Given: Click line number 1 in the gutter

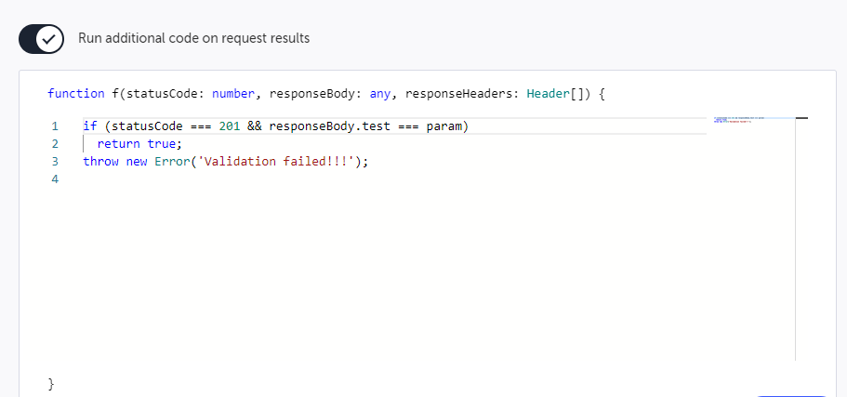Looking at the screenshot, I should [x=55, y=126].
